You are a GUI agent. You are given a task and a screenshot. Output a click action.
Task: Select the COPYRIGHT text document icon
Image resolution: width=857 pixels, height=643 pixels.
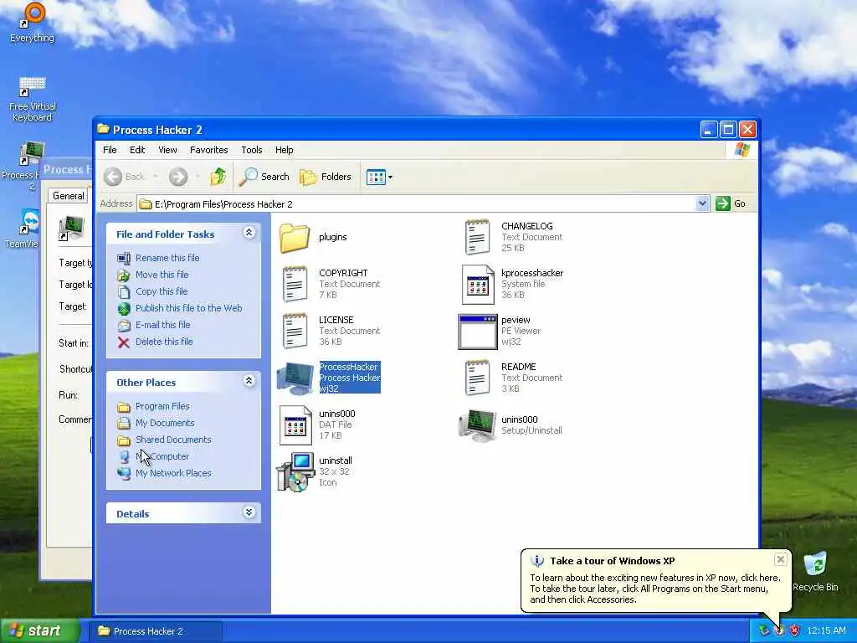tap(295, 285)
